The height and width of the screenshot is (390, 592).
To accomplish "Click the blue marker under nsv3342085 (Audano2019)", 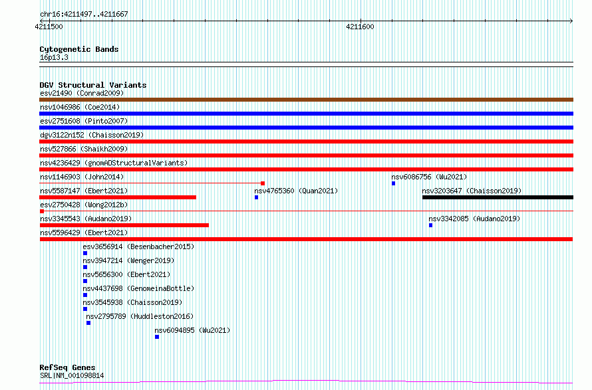I will coord(431,225).
